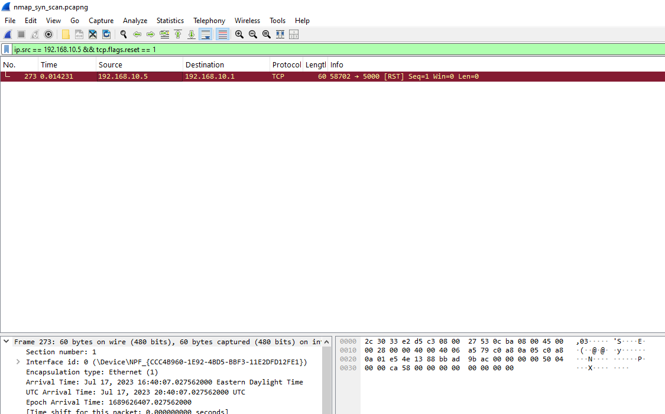Open the Telephony menu
665x414 pixels.
(x=209, y=20)
